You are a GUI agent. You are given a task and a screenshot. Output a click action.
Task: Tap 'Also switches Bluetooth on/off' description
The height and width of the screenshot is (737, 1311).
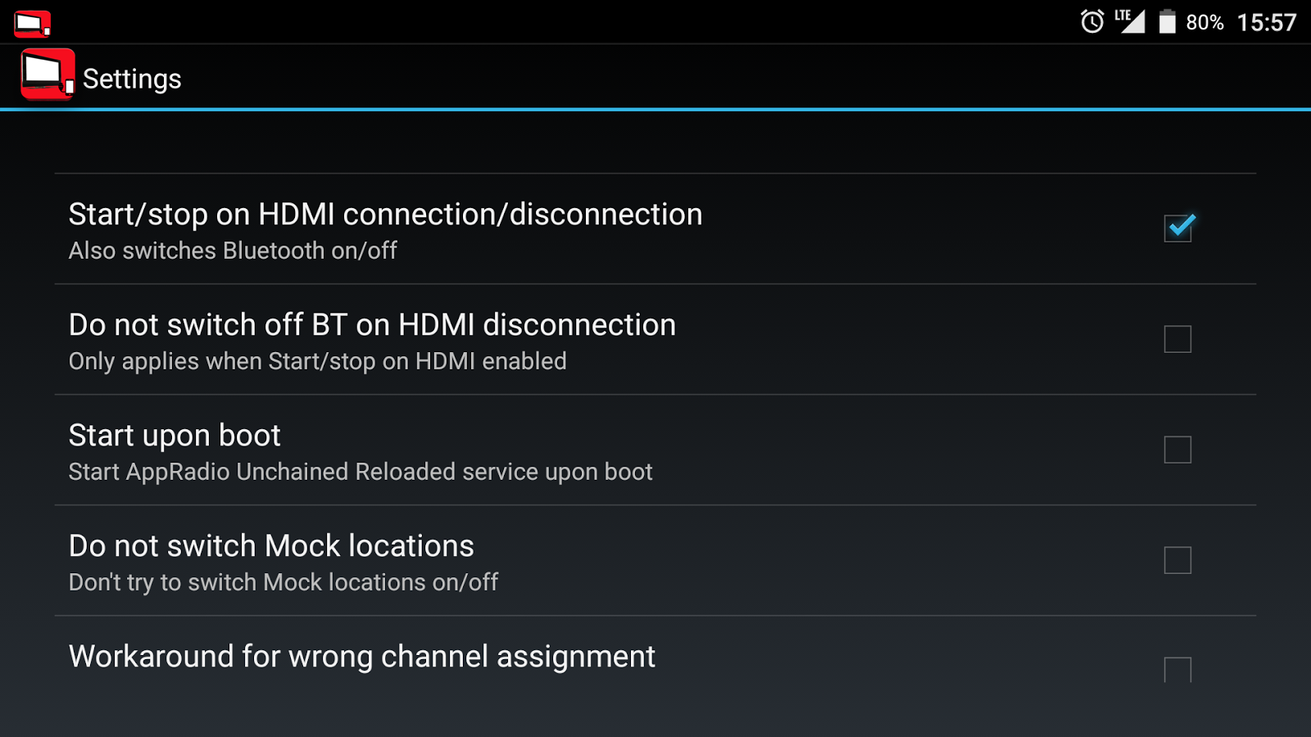pos(233,251)
